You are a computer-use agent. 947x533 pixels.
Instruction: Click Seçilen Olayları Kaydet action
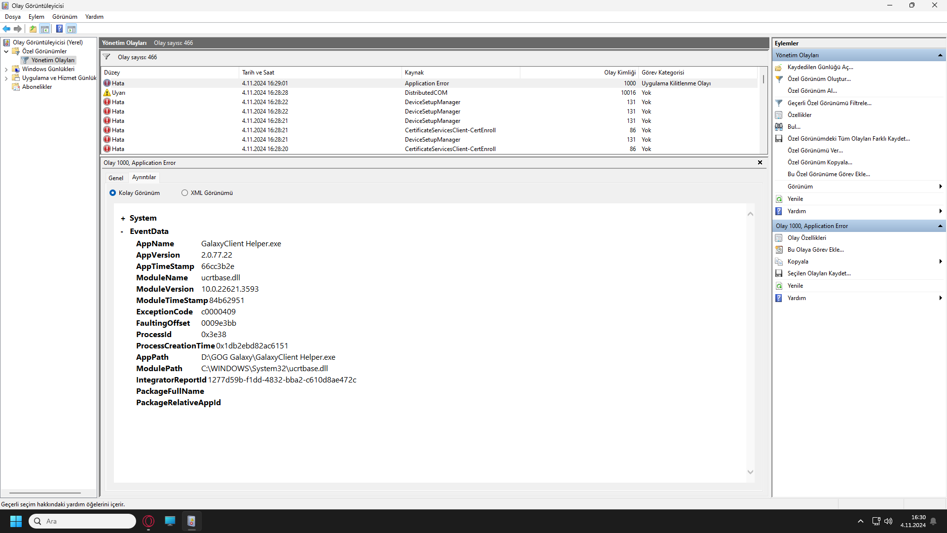(819, 273)
